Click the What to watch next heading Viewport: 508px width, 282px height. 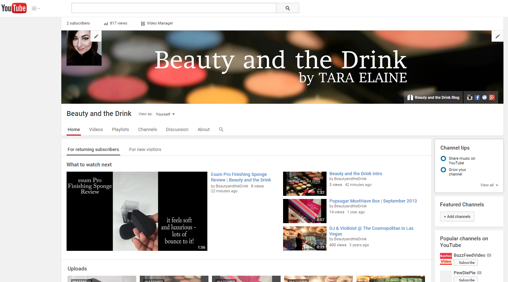[89, 165]
